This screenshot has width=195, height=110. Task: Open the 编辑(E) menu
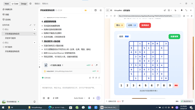tap(37, 4)
